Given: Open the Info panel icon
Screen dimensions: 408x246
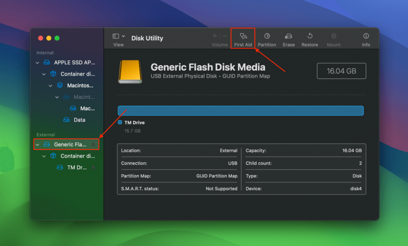Looking at the screenshot, I should click(366, 36).
